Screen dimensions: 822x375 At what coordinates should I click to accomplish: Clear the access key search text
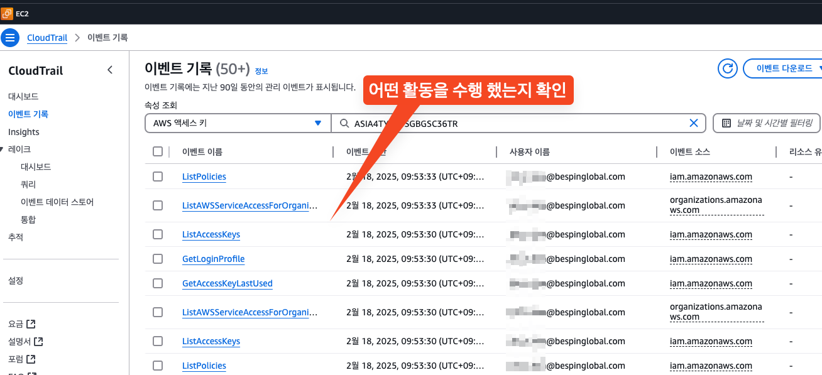click(x=694, y=123)
